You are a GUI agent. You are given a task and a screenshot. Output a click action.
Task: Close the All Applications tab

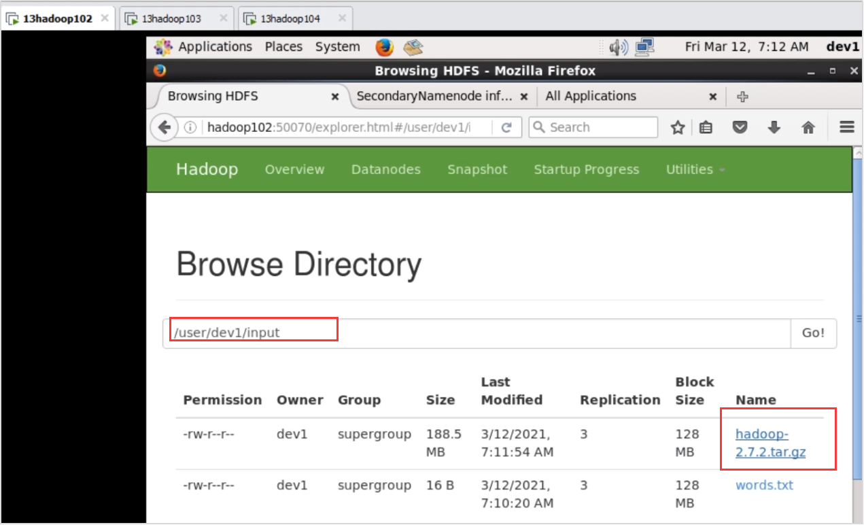coord(712,97)
